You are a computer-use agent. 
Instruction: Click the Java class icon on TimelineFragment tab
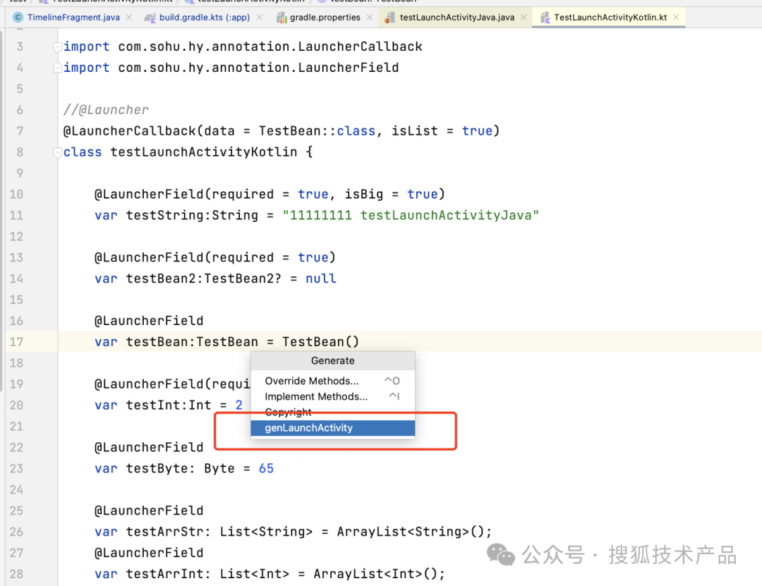(18, 18)
